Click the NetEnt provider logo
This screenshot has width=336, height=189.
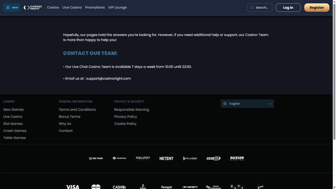166,158
